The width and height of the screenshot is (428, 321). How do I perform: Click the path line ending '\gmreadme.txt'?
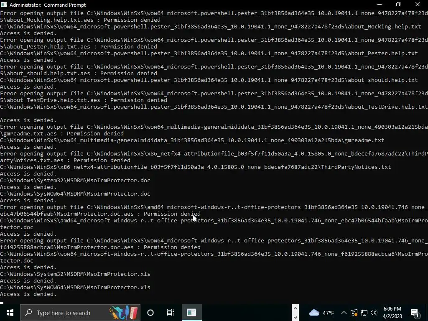coord(192,140)
